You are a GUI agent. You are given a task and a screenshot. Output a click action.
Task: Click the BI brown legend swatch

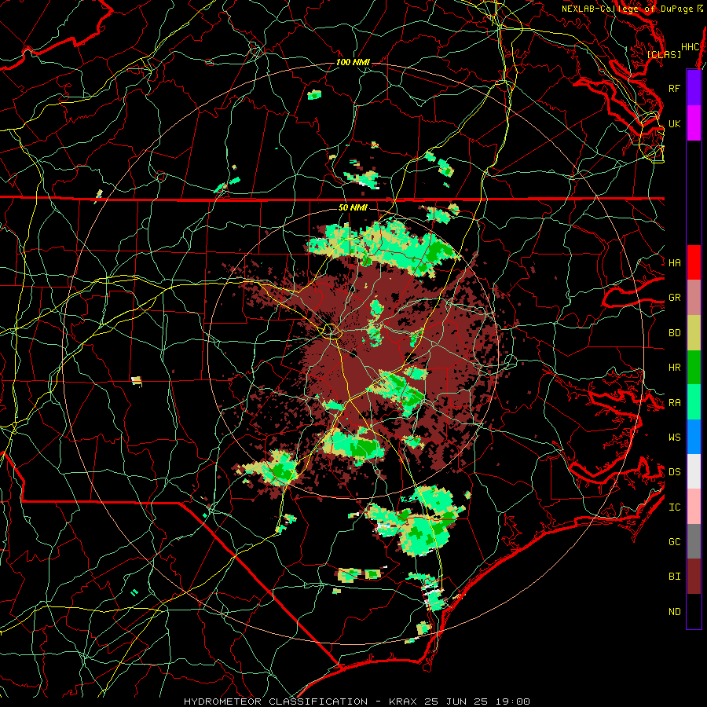tap(694, 577)
